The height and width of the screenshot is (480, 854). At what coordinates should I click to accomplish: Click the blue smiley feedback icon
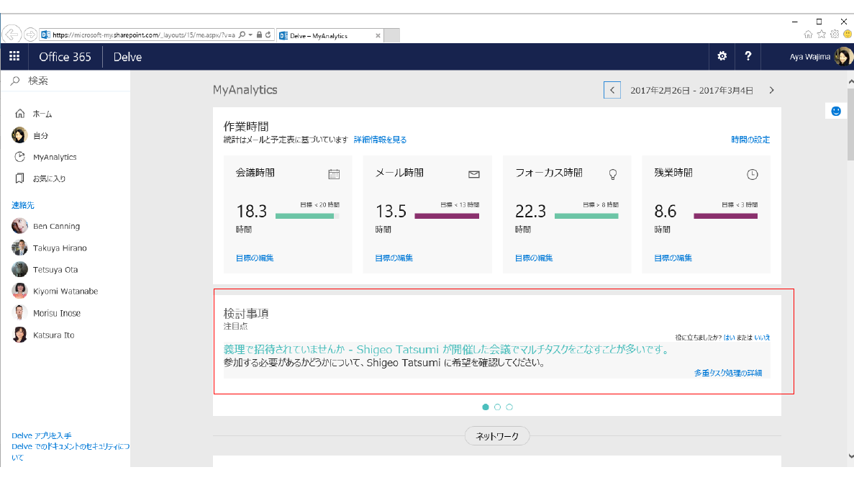click(x=836, y=111)
